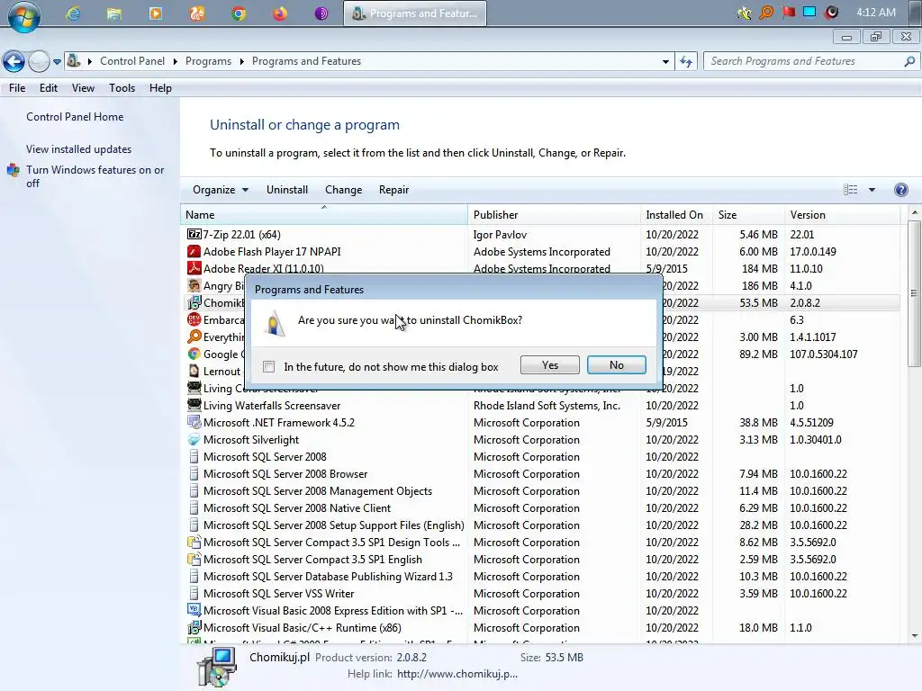Sort by Installed On column header
This screenshot has height=691, width=922.
676,214
